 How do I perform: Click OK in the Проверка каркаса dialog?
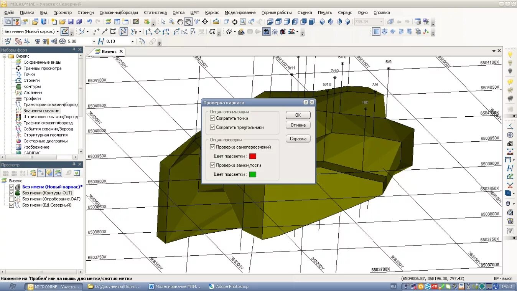[x=298, y=115]
